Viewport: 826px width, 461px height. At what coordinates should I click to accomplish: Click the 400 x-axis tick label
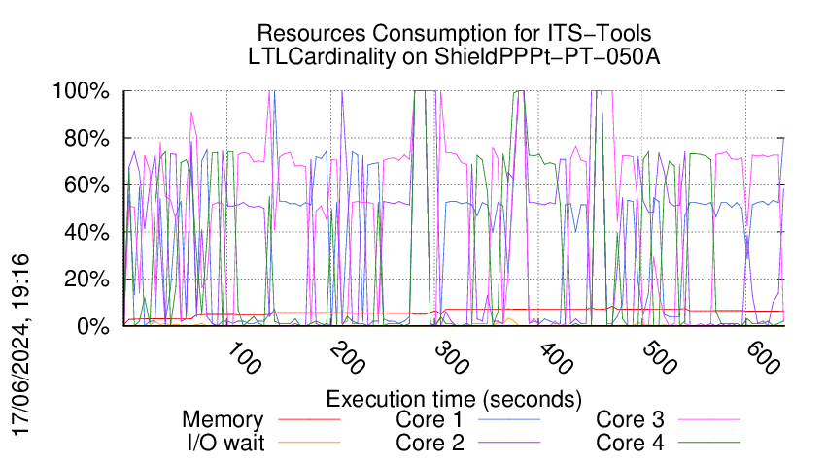pos(556,359)
